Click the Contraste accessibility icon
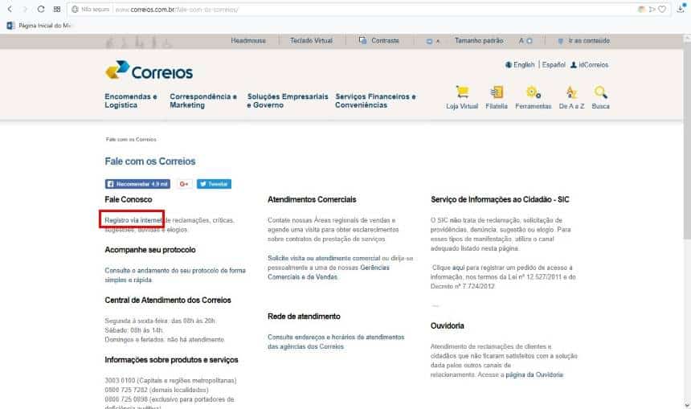 362,40
